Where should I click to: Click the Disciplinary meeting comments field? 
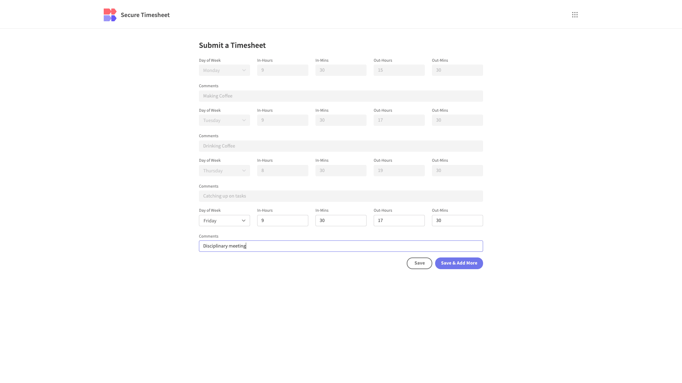tap(341, 246)
